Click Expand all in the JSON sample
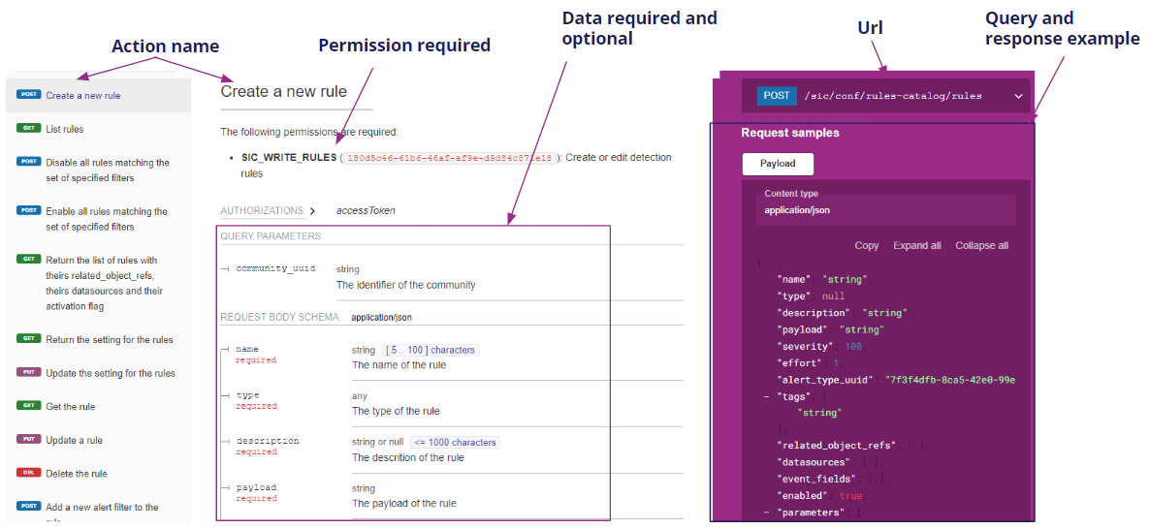 (x=916, y=246)
